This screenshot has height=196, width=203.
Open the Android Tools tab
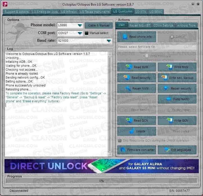click(x=186, y=25)
